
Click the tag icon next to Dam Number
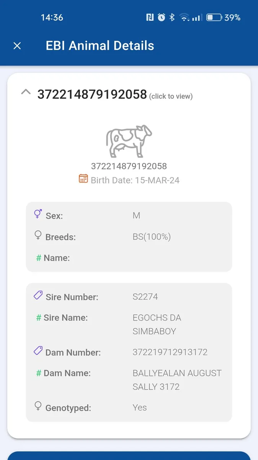(38, 350)
